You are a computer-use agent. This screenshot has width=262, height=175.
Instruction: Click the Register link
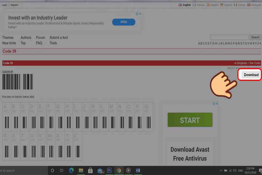coord(14,5)
